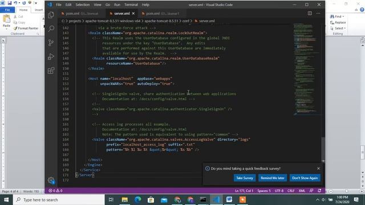Open the editor More Actions ellipsis
The image size is (365, 205).
pos(318,13)
